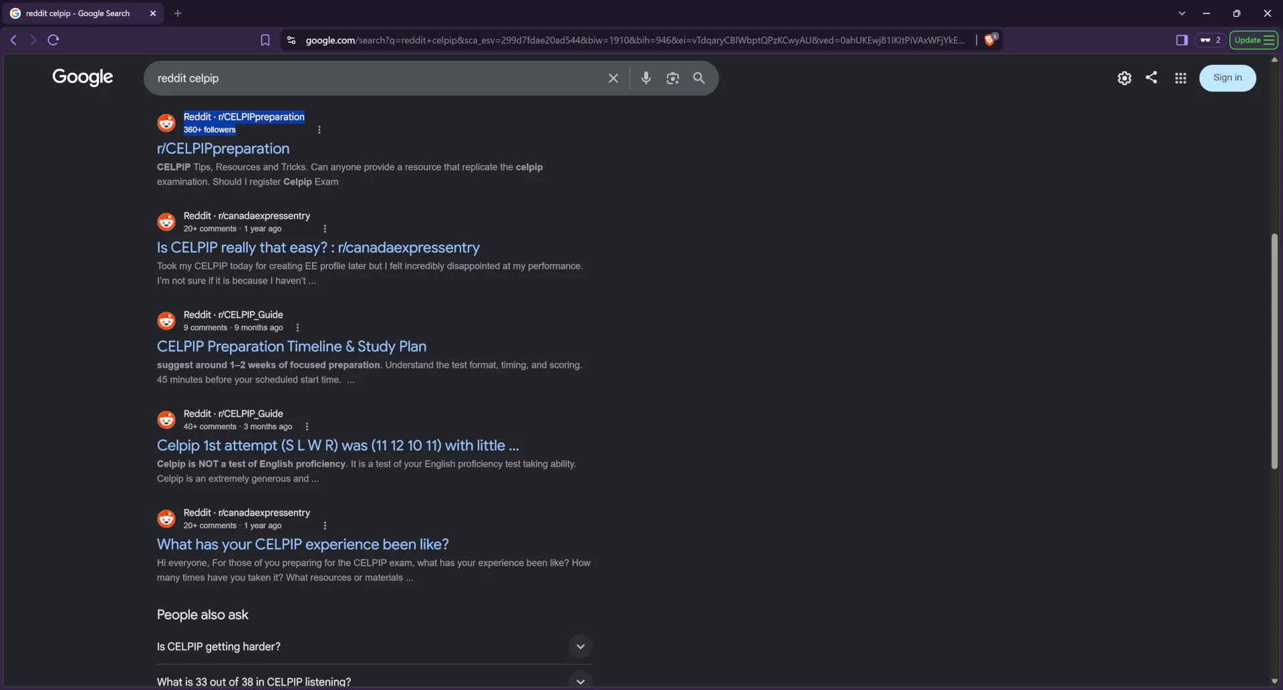The width and height of the screenshot is (1283, 690).
Task: Share this search results page
Action: (1151, 78)
